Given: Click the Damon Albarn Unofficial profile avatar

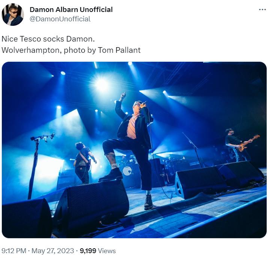Looking at the screenshot, I should click(12, 15).
